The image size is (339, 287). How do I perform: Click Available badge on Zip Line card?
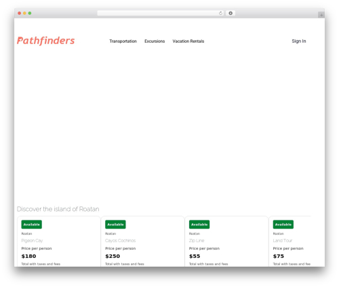pyautogui.click(x=199, y=225)
